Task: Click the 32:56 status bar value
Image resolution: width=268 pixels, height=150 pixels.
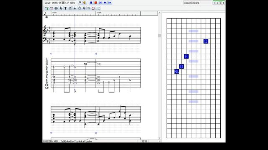Action: tap(144, 141)
